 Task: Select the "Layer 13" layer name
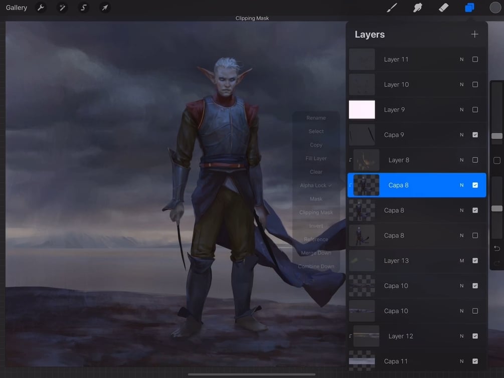[x=396, y=261]
